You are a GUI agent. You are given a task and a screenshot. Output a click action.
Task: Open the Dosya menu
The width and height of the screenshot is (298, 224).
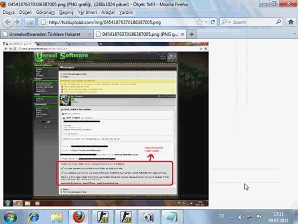(x=9, y=12)
